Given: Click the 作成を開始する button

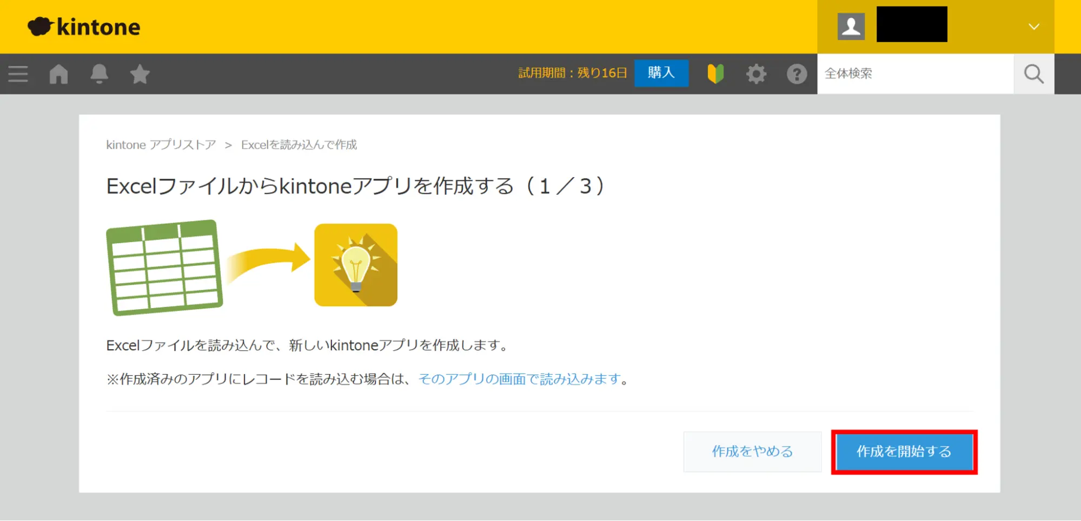Looking at the screenshot, I should 904,452.
